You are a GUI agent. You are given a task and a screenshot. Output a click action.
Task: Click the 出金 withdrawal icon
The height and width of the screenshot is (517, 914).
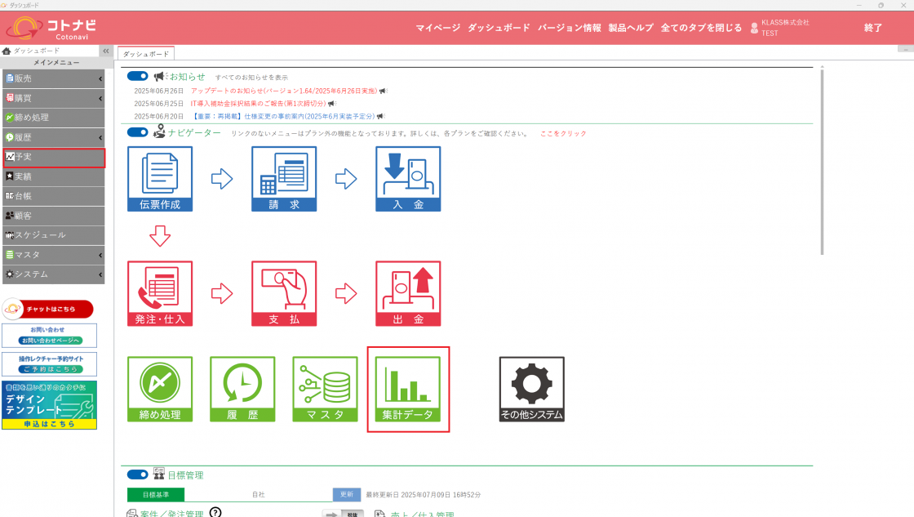408,293
